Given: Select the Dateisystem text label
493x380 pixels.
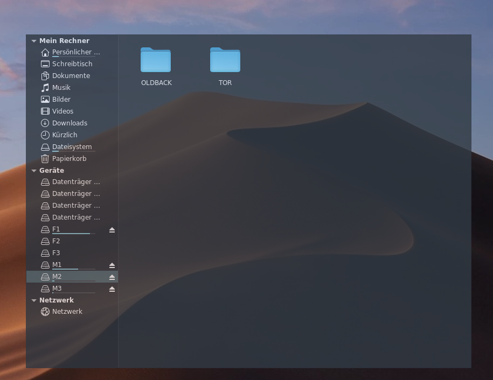Looking at the screenshot, I should pyautogui.click(x=72, y=146).
